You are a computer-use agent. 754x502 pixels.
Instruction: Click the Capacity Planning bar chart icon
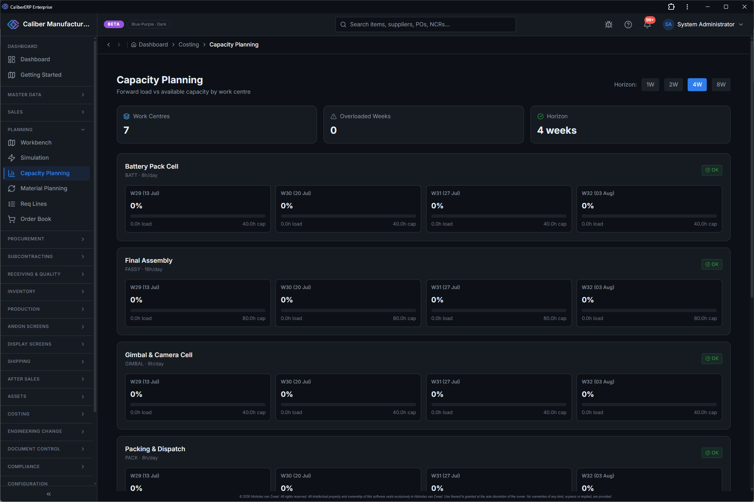click(12, 173)
